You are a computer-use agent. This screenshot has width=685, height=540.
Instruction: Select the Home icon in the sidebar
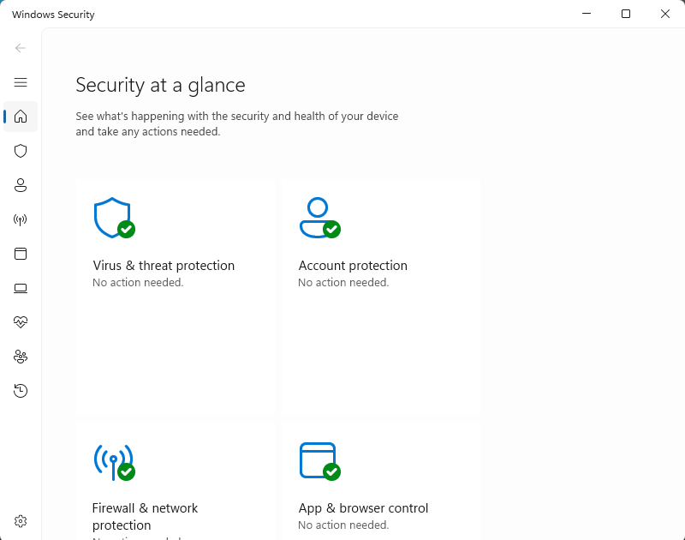(21, 117)
